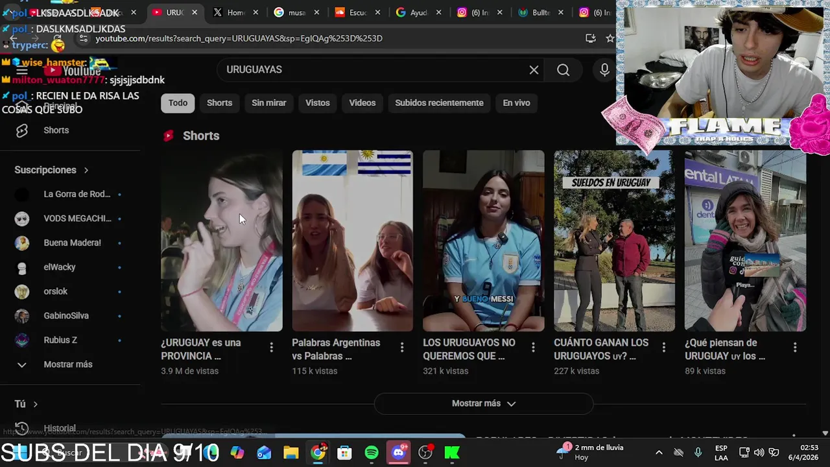Open options for ¿URUGUAY es una PROVINCIA short
Image resolution: width=830 pixels, height=467 pixels.
[x=271, y=348]
